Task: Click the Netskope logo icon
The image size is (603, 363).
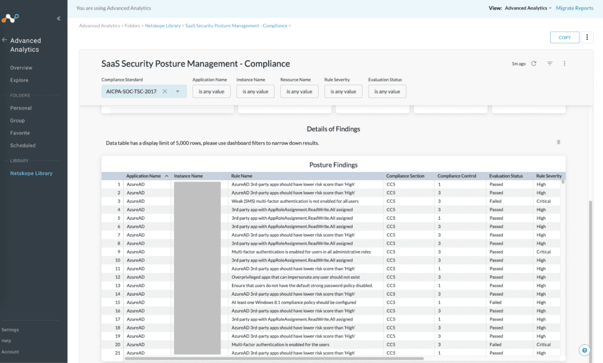Action: tap(10, 18)
